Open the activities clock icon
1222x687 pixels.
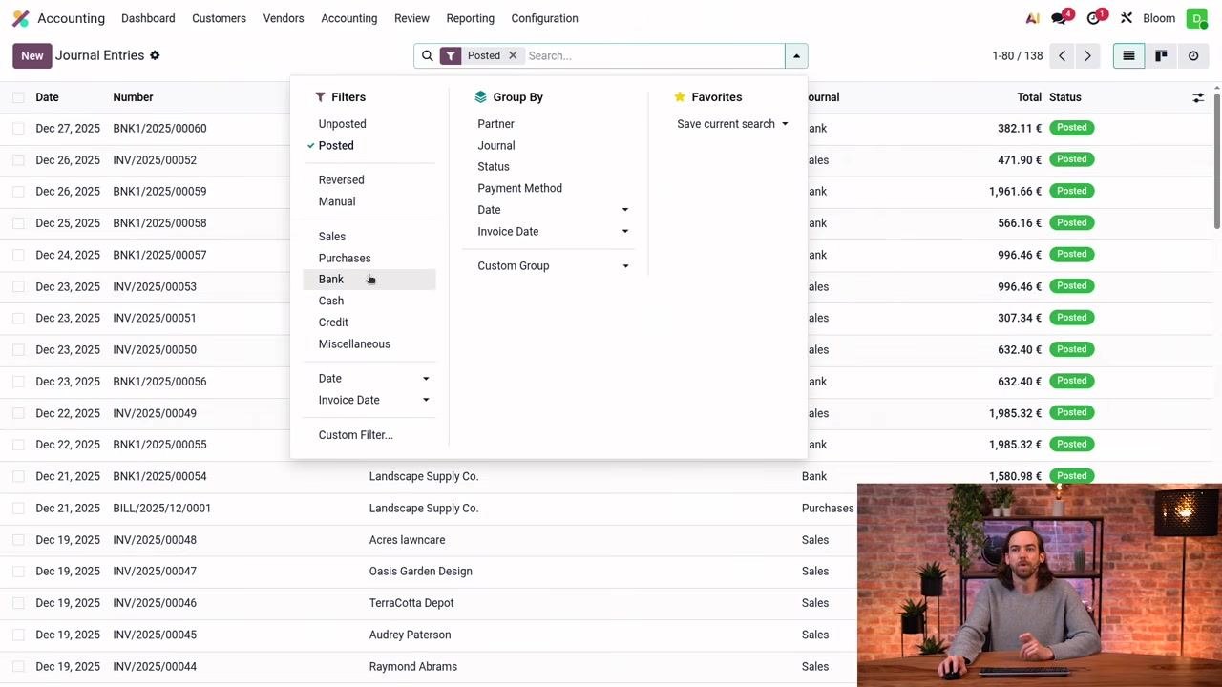click(x=1095, y=17)
